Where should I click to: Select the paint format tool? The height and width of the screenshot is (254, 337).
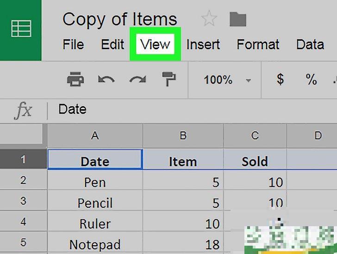[167, 80]
